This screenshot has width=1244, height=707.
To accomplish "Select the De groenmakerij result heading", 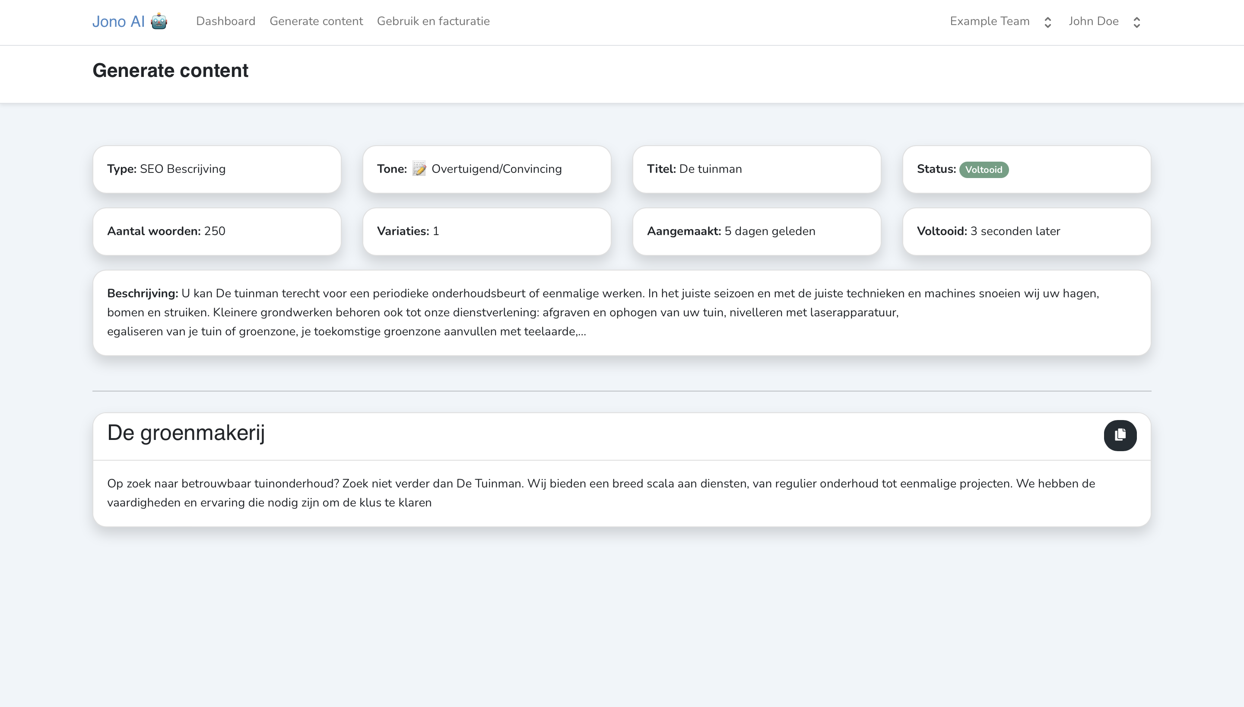I will [x=186, y=433].
